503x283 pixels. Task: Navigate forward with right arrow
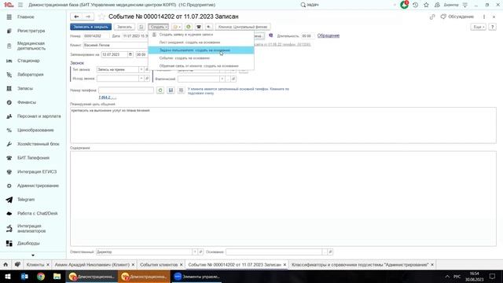pos(88,17)
